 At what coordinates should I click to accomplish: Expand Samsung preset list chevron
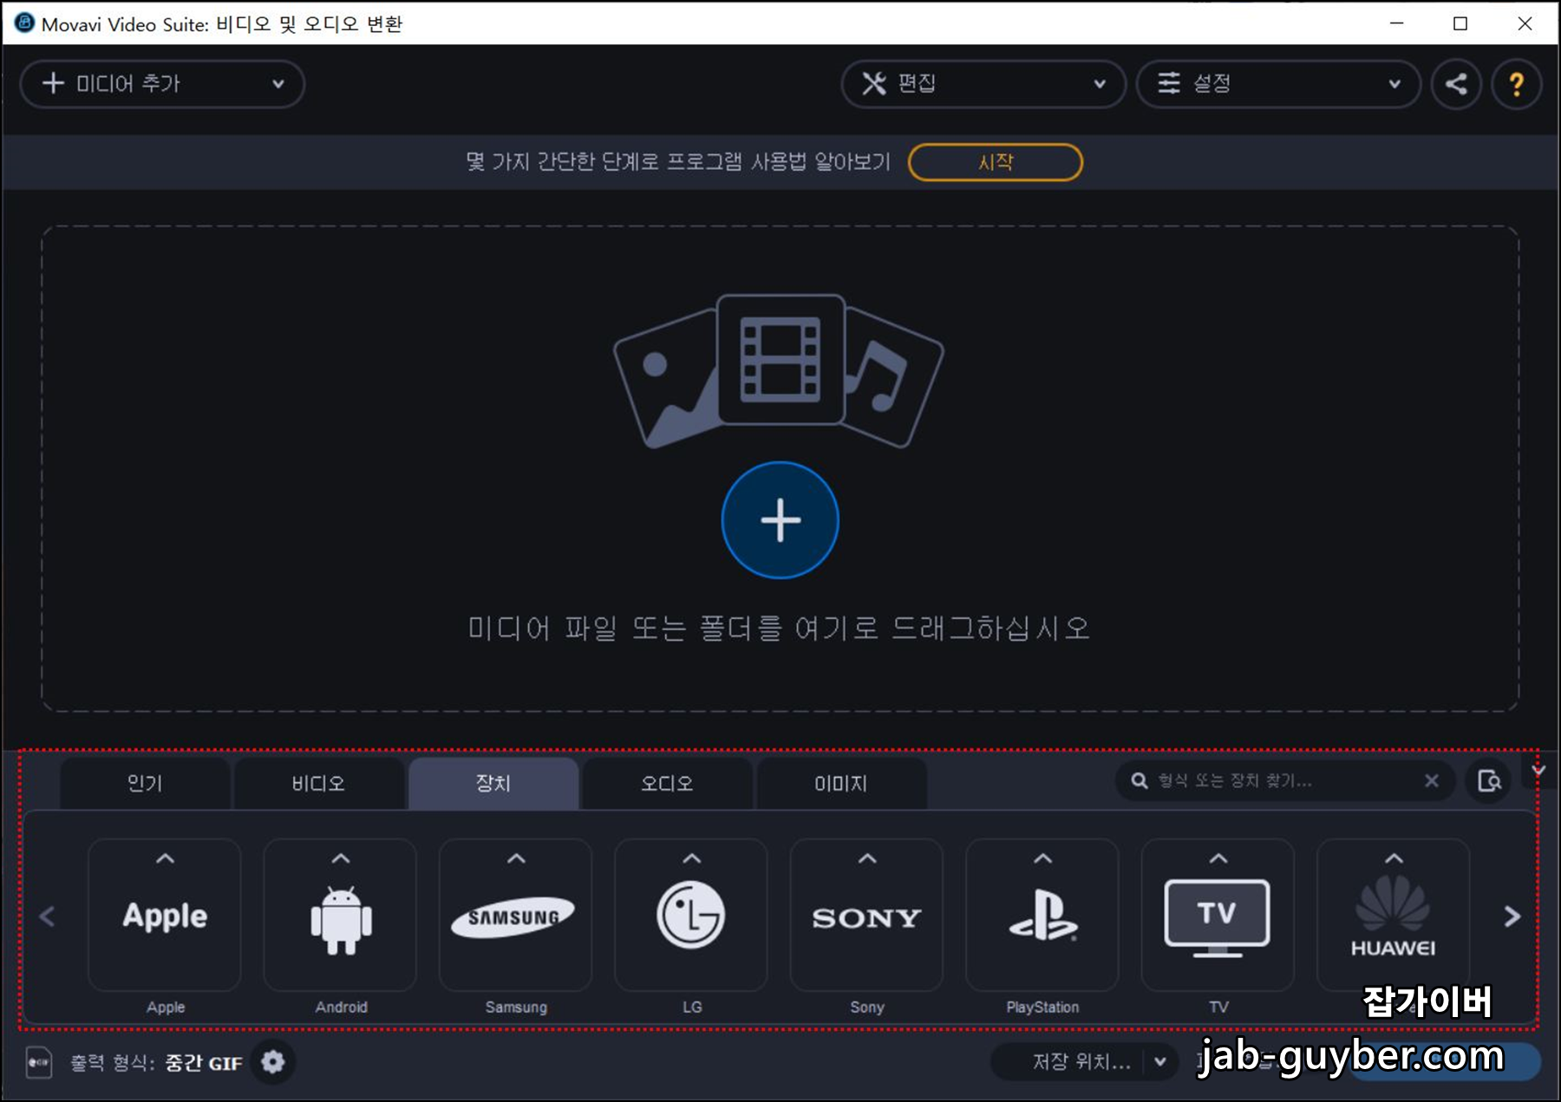pyautogui.click(x=516, y=858)
